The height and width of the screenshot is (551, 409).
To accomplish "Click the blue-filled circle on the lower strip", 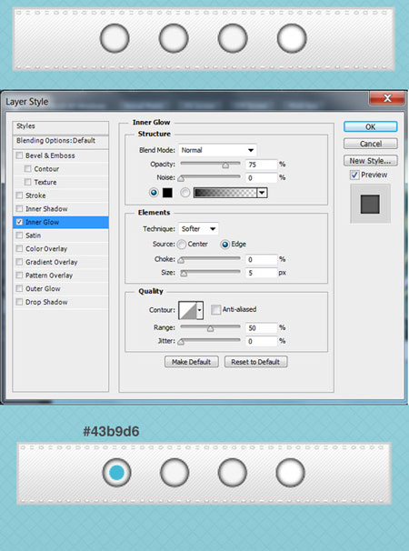I will coord(116,473).
